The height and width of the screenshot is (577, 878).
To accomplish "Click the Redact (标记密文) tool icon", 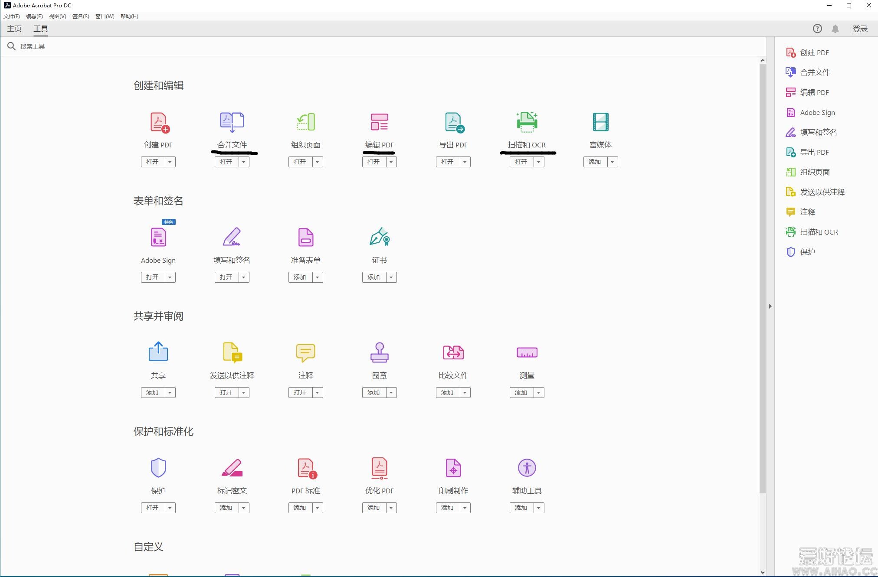I will pyautogui.click(x=232, y=468).
